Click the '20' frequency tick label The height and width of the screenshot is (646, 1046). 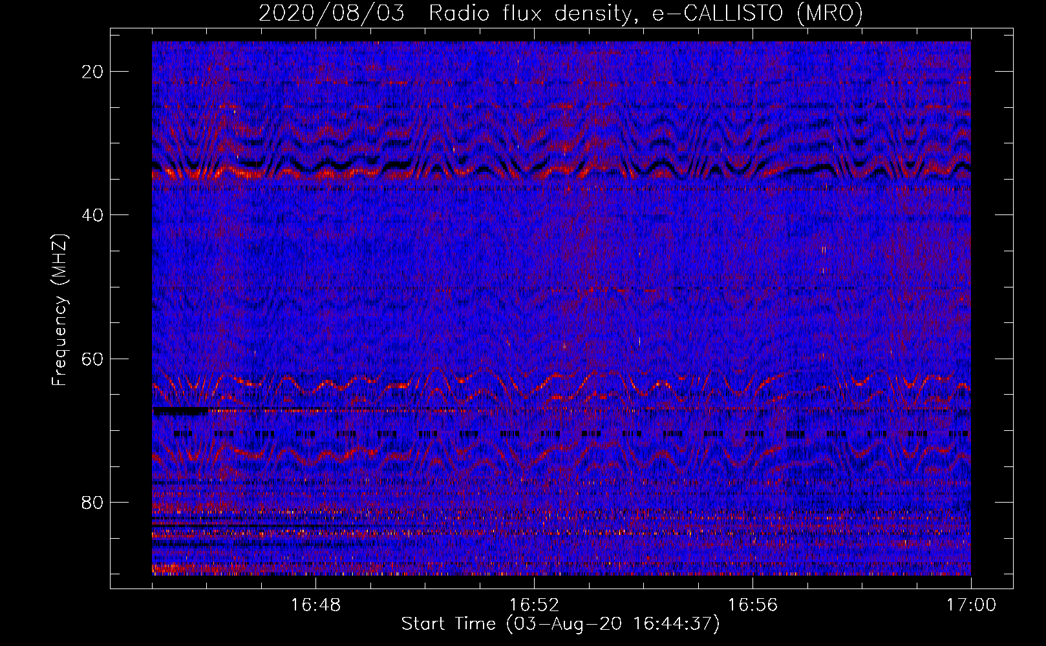pyautogui.click(x=93, y=72)
